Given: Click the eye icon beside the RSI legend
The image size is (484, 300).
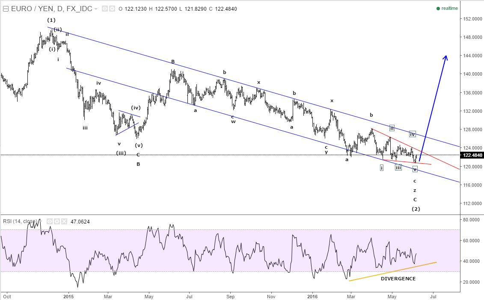Looking at the screenshot, I should click(49, 221).
